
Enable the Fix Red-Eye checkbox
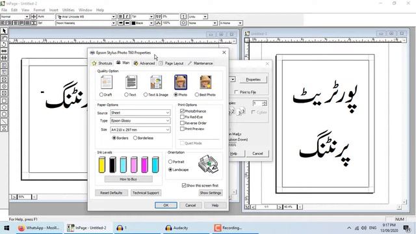coord(182,117)
